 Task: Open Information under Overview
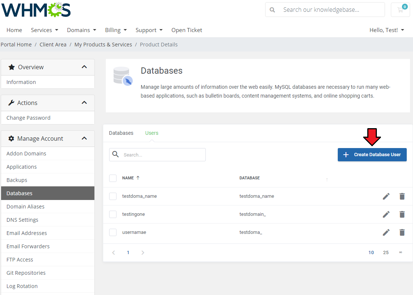(x=48, y=82)
